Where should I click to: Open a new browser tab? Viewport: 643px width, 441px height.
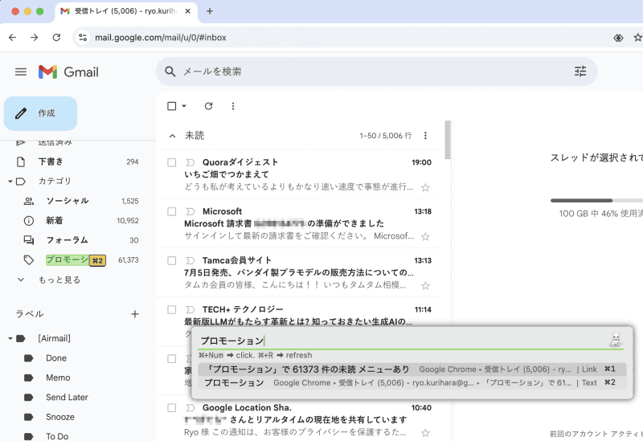pyautogui.click(x=210, y=11)
